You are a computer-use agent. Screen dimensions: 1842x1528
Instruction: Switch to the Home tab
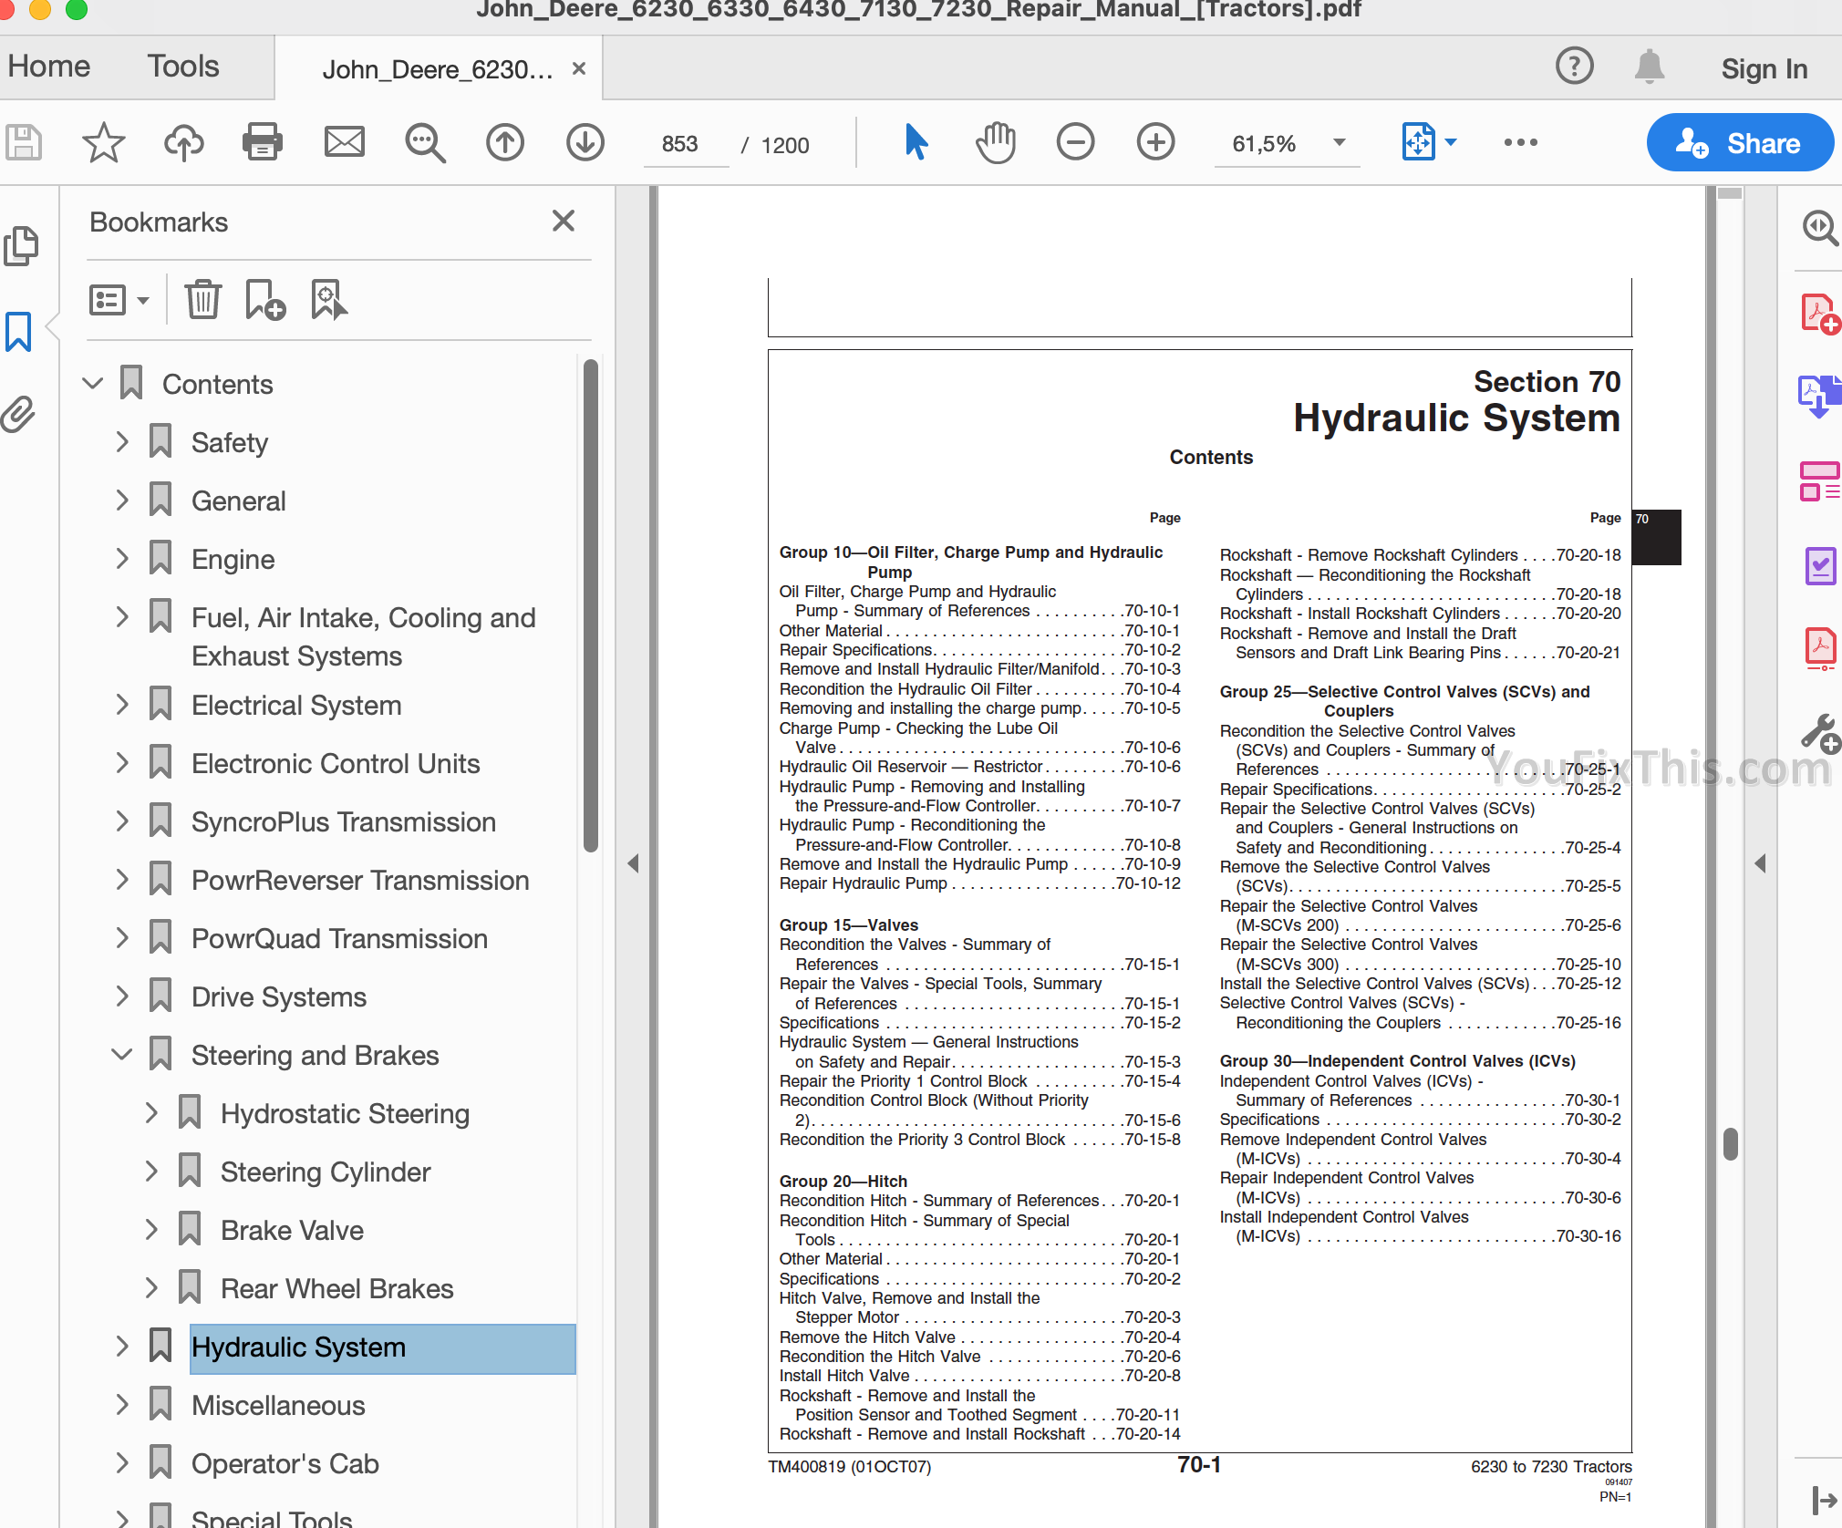pos(49,67)
